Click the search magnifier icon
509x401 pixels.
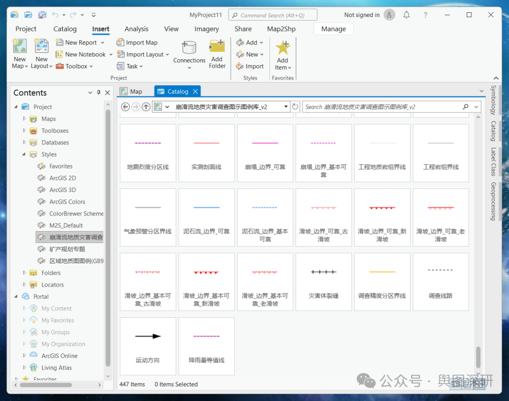(x=466, y=107)
